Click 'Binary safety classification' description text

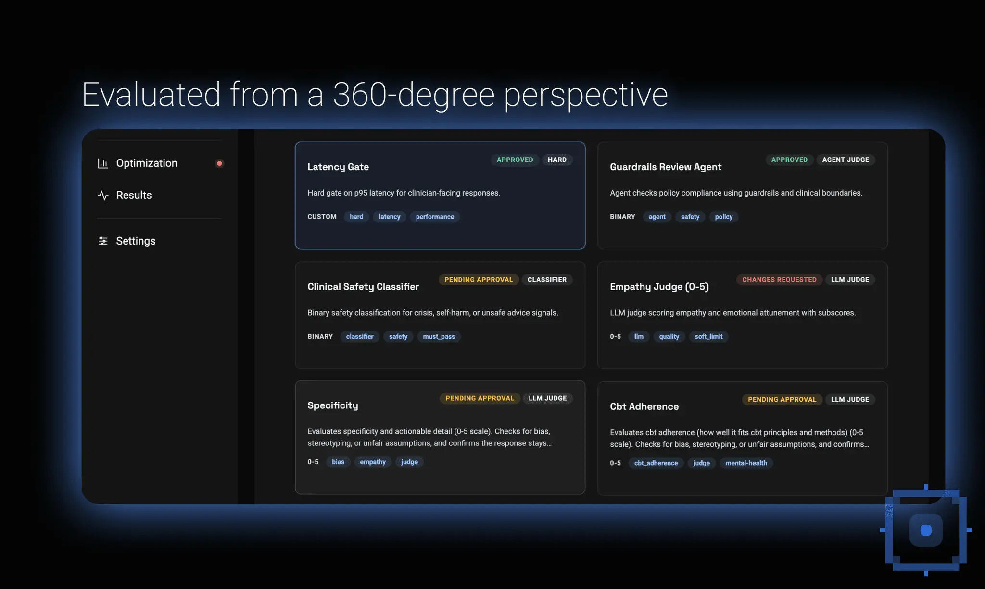pos(433,312)
